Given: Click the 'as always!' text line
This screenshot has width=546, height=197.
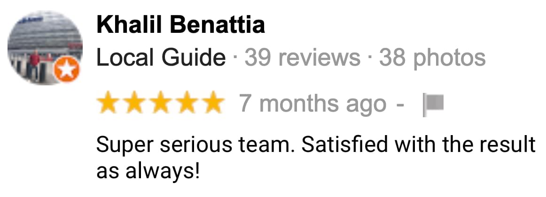Looking at the screenshot, I should click(x=148, y=171).
